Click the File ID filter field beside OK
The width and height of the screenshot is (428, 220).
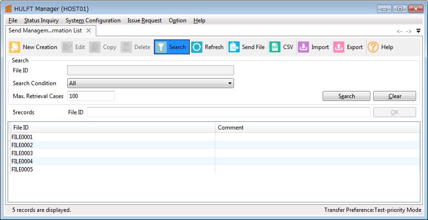229,112
